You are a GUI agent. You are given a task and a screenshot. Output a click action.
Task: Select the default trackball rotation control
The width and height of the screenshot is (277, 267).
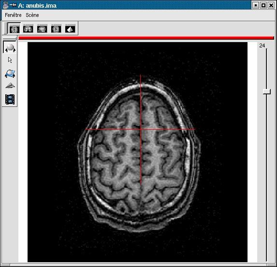[10, 48]
